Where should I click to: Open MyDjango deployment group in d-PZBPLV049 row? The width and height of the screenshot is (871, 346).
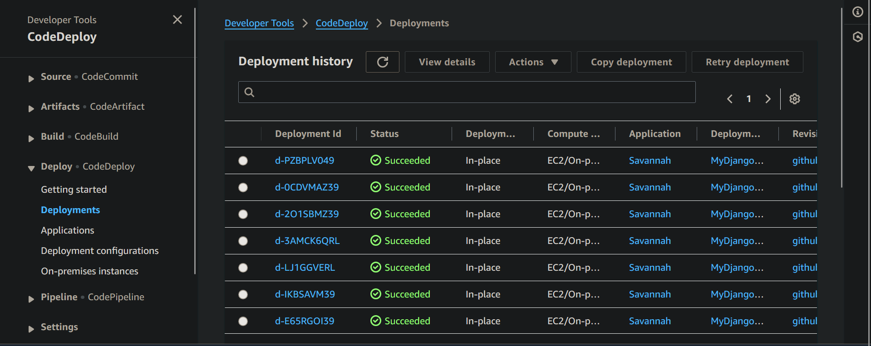pos(737,161)
